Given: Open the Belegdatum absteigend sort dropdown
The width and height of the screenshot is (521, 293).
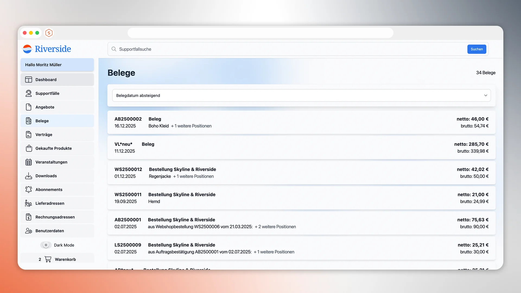Looking at the screenshot, I should pyautogui.click(x=301, y=95).
